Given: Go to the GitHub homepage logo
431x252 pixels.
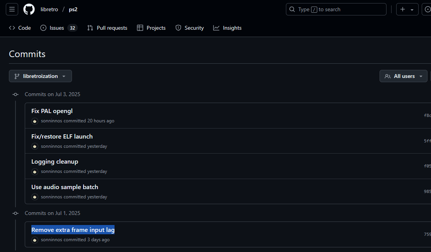Looking at the screenshot, I should tap(29, 9).
